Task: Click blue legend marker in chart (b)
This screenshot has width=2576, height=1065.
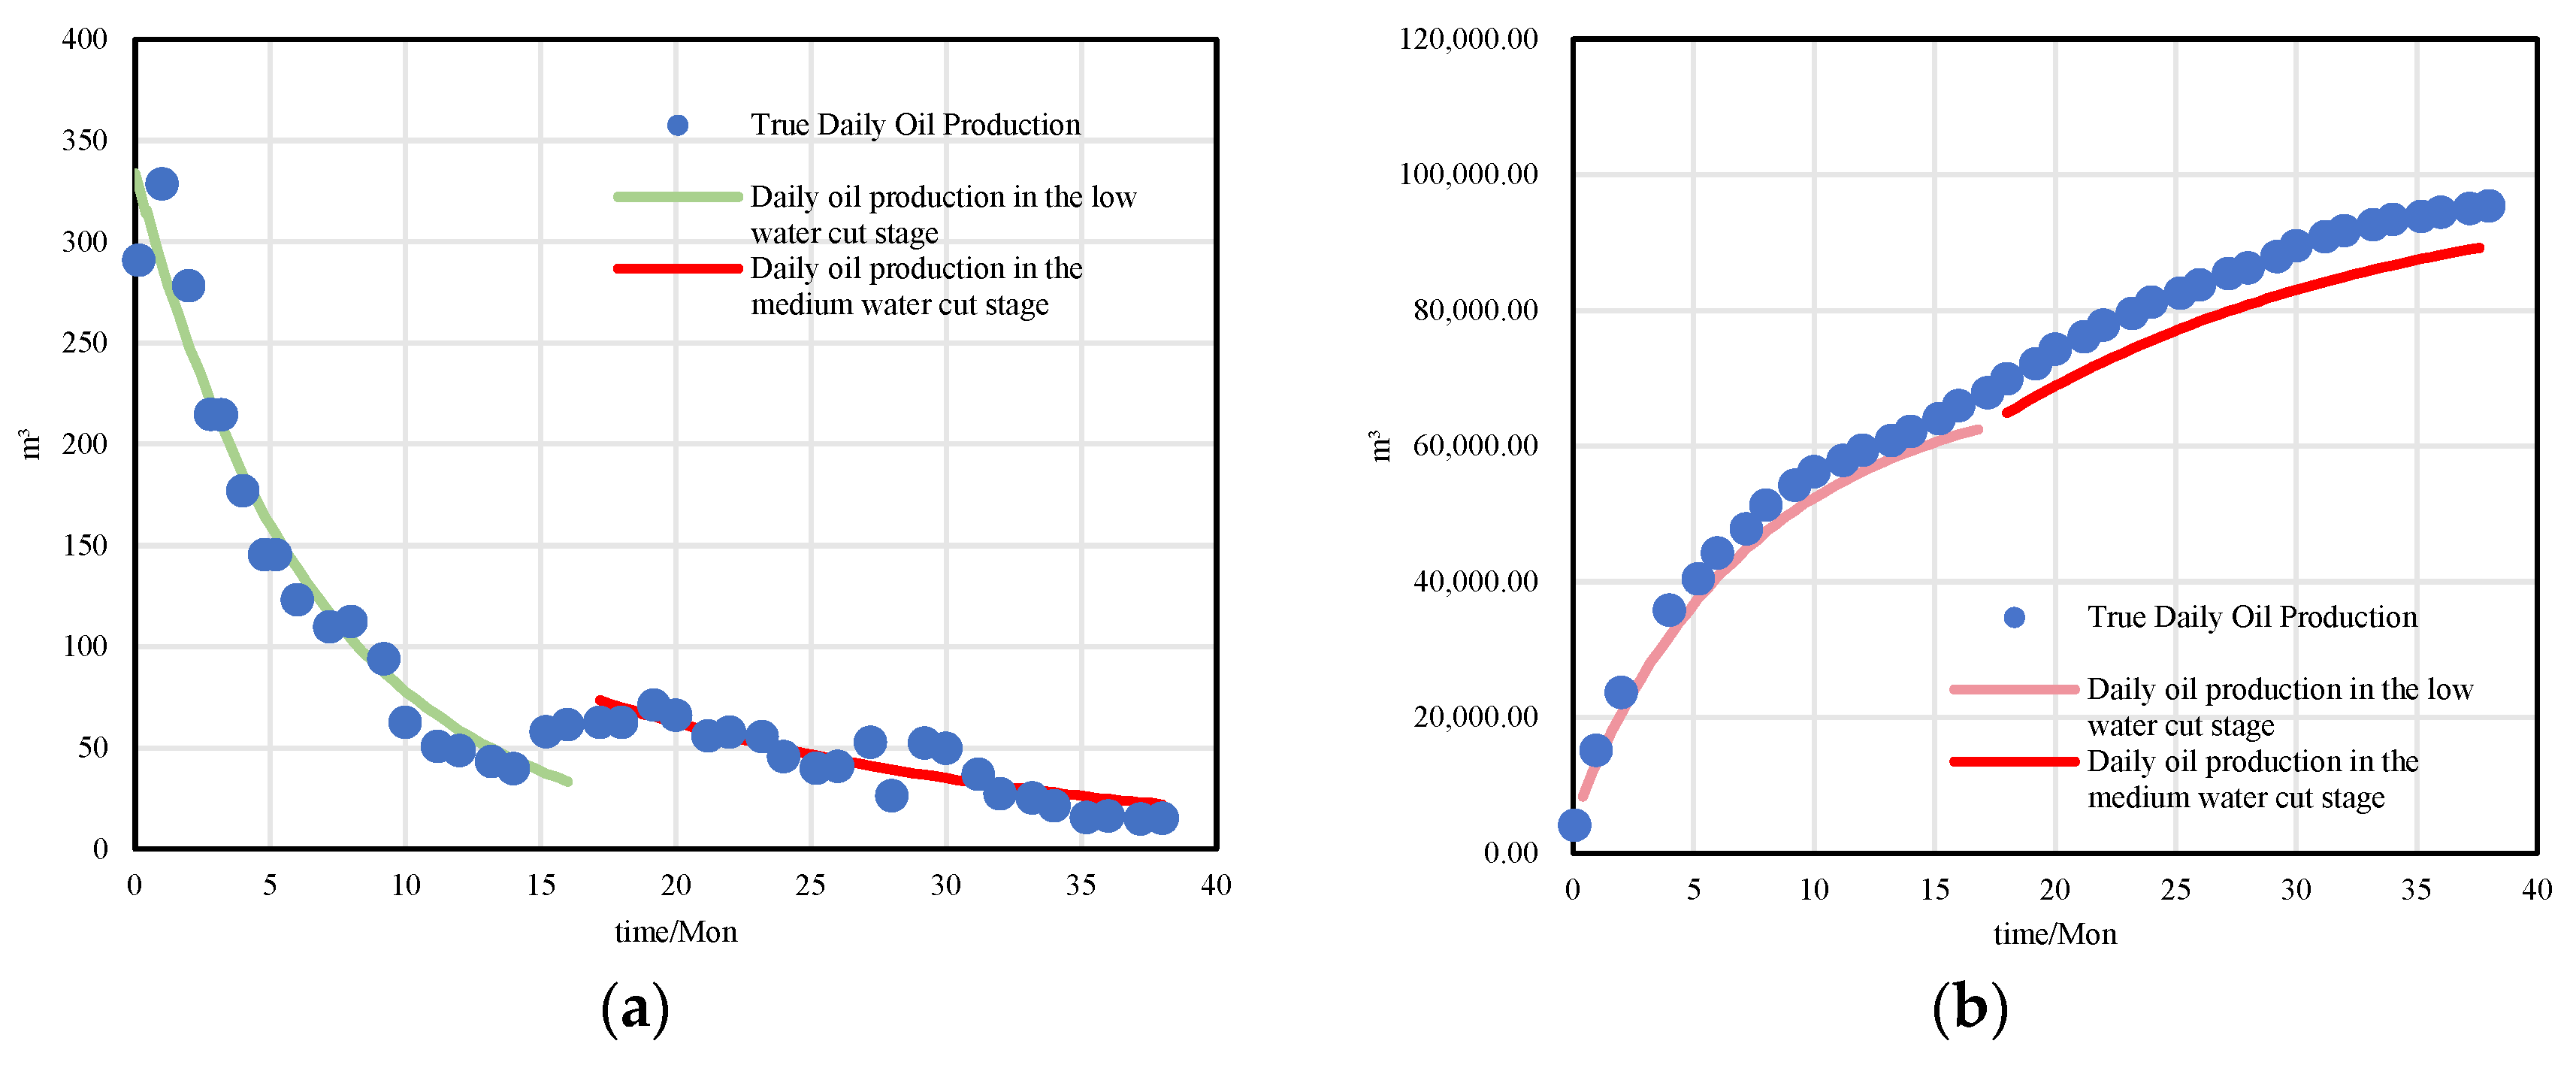Action: coord(2014,618)
